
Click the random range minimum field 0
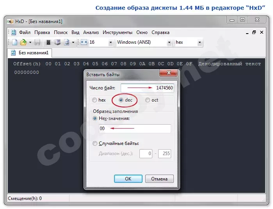point(146,154)
